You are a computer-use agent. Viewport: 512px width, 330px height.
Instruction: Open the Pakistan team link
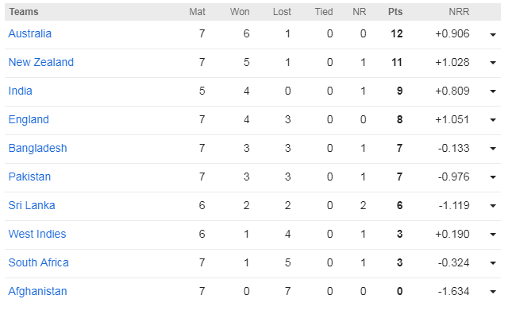click(x=30, y=177)
